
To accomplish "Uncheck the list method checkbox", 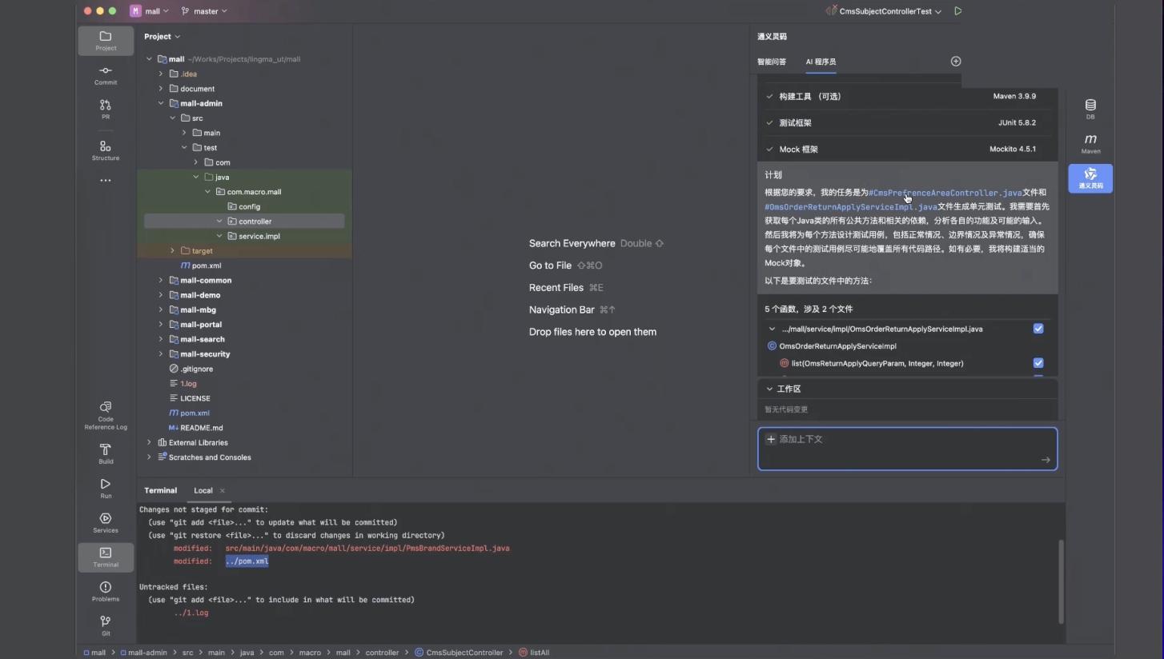I will tap(1038, 363).
